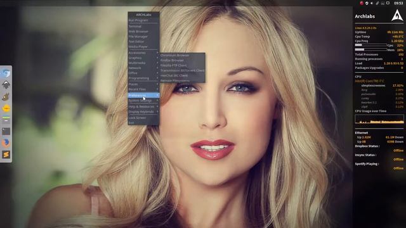Expand the Recent Files submenu
This screenshot has height=228, width=406.
coord(143,89)
